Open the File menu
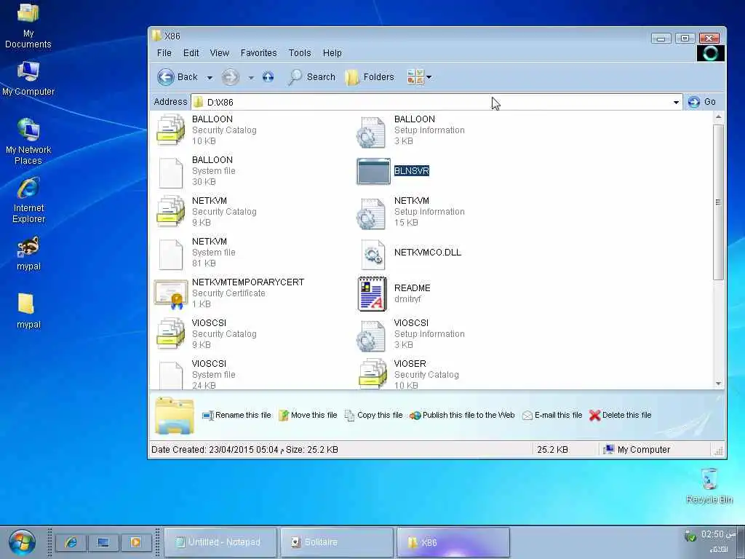 (164, 52)
